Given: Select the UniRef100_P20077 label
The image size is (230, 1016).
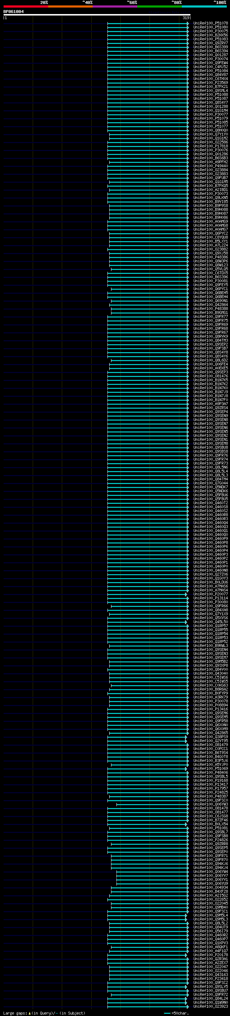Looking at the screenshot, I should click(x=211, y=594).
